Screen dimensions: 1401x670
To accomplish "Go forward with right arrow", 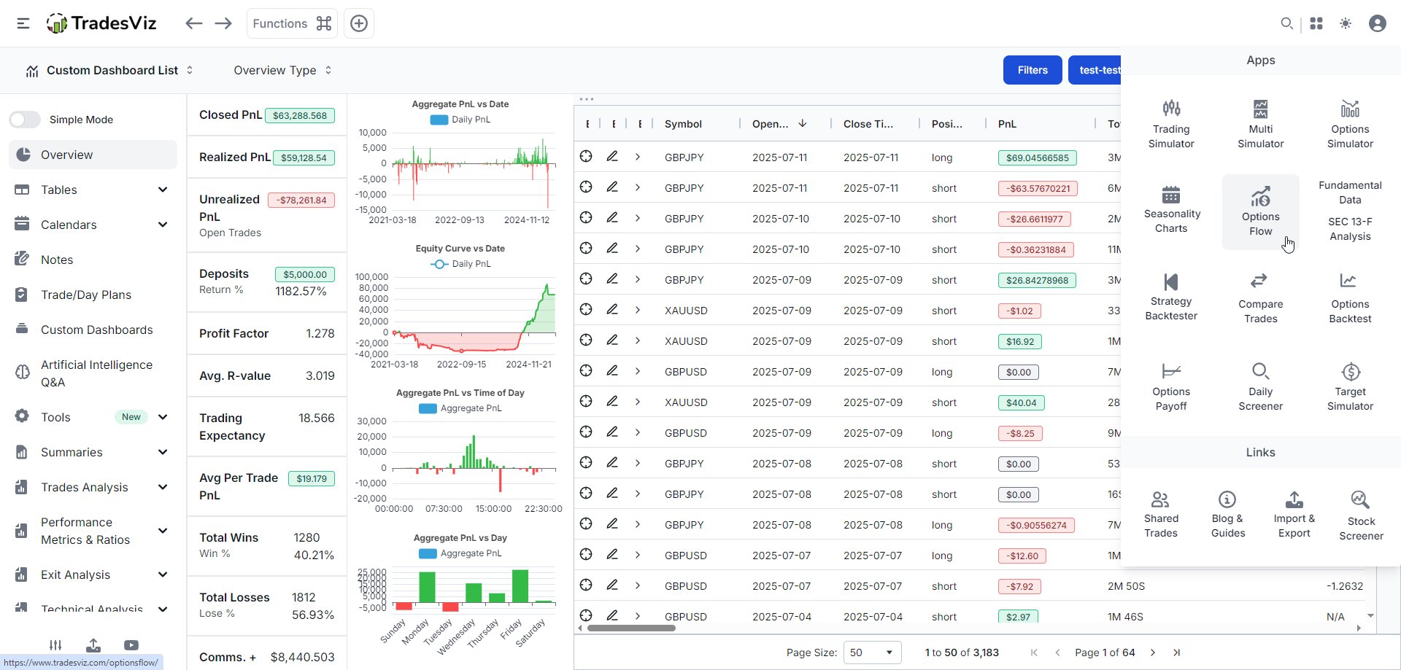I will [223, 23].
